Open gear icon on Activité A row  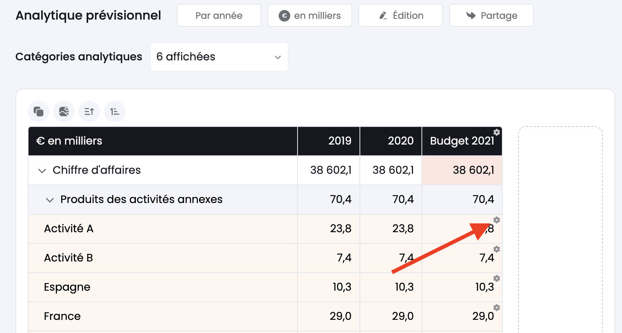tap(497, 220)
